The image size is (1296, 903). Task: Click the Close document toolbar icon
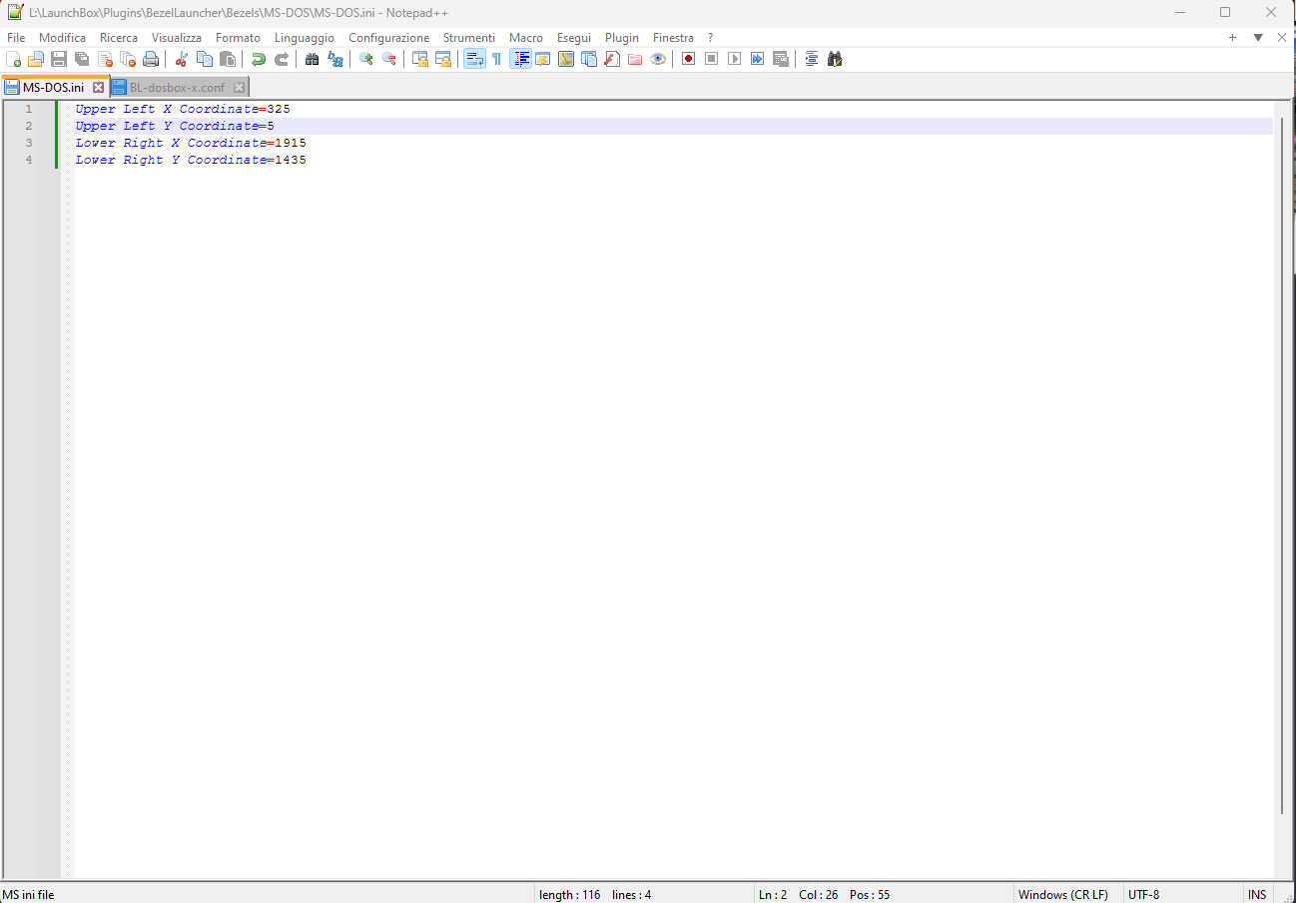point(105,59)
